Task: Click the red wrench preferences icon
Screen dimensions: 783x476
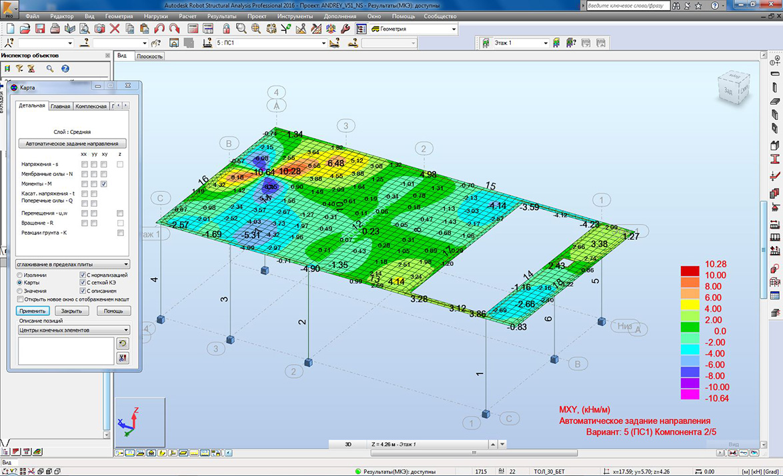Action: click(345, 29)
